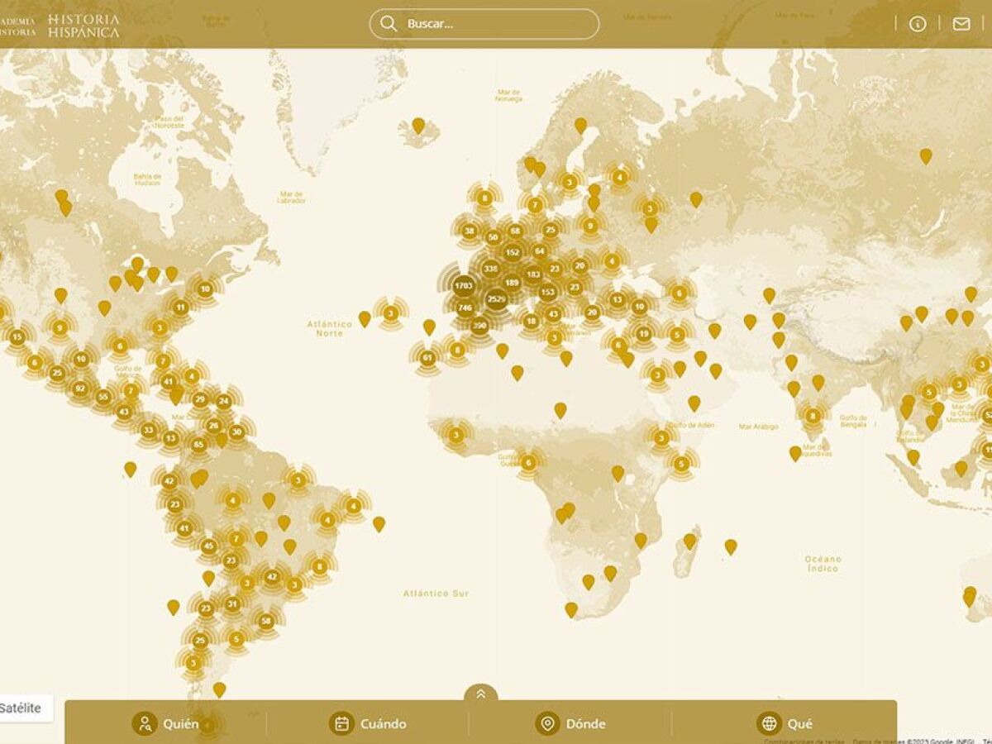Screen dimensions: 992x744
Task: Select the Iceland map pin
Action: [x=418, y=126]
